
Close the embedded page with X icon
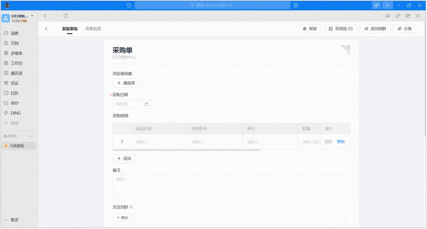[x=418, y=16]
